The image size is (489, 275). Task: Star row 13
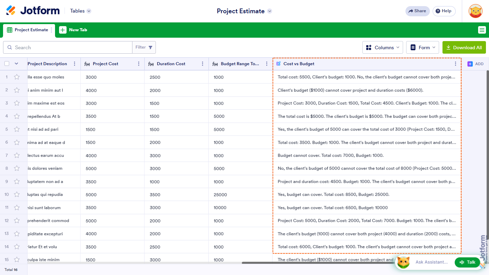click(x=17, y=234)
